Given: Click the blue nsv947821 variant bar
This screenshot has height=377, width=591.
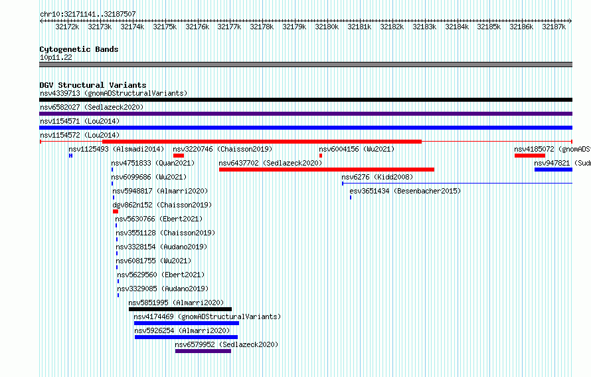Looking at the screenshot, I should pos(553,170).
